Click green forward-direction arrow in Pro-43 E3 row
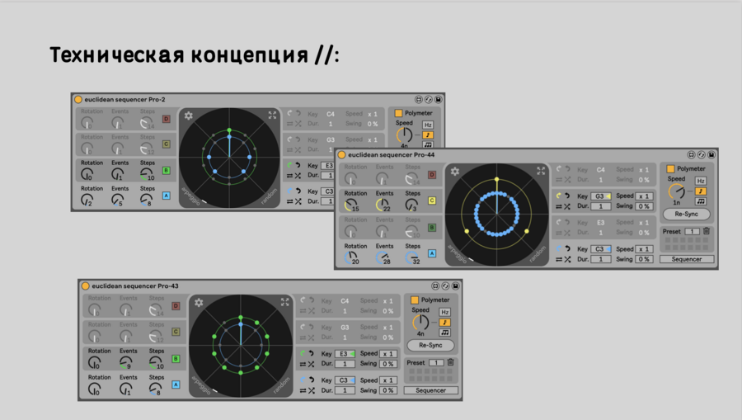This screenshot has height=420, width=742. pos(303,353)
